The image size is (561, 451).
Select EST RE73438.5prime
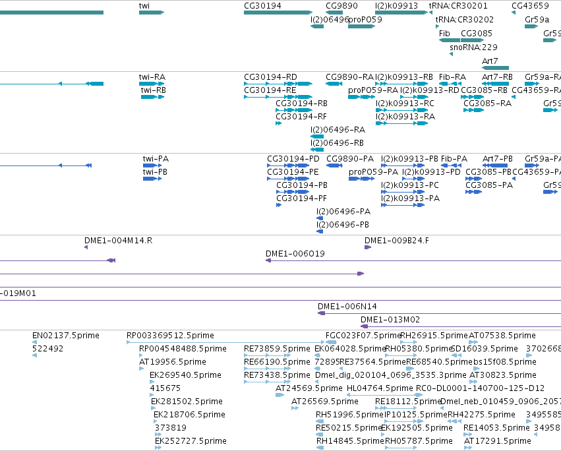(277, 375)
